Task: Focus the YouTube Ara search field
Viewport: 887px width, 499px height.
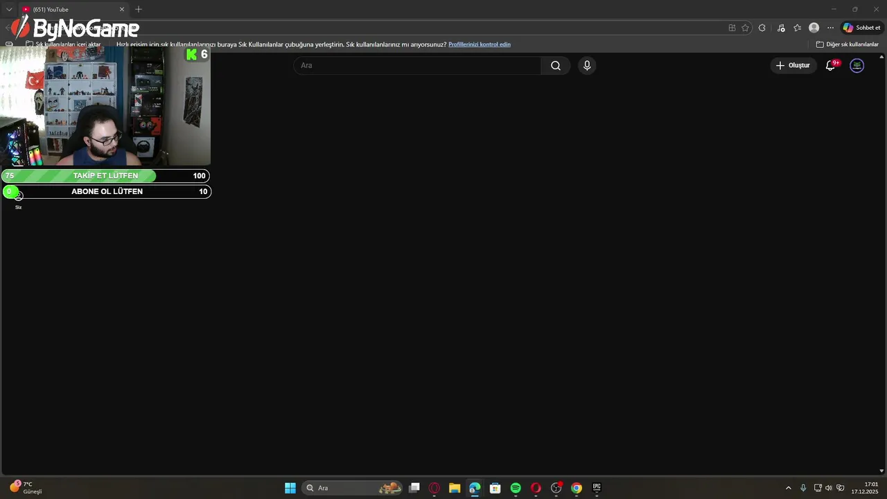Action: point(417,65)
